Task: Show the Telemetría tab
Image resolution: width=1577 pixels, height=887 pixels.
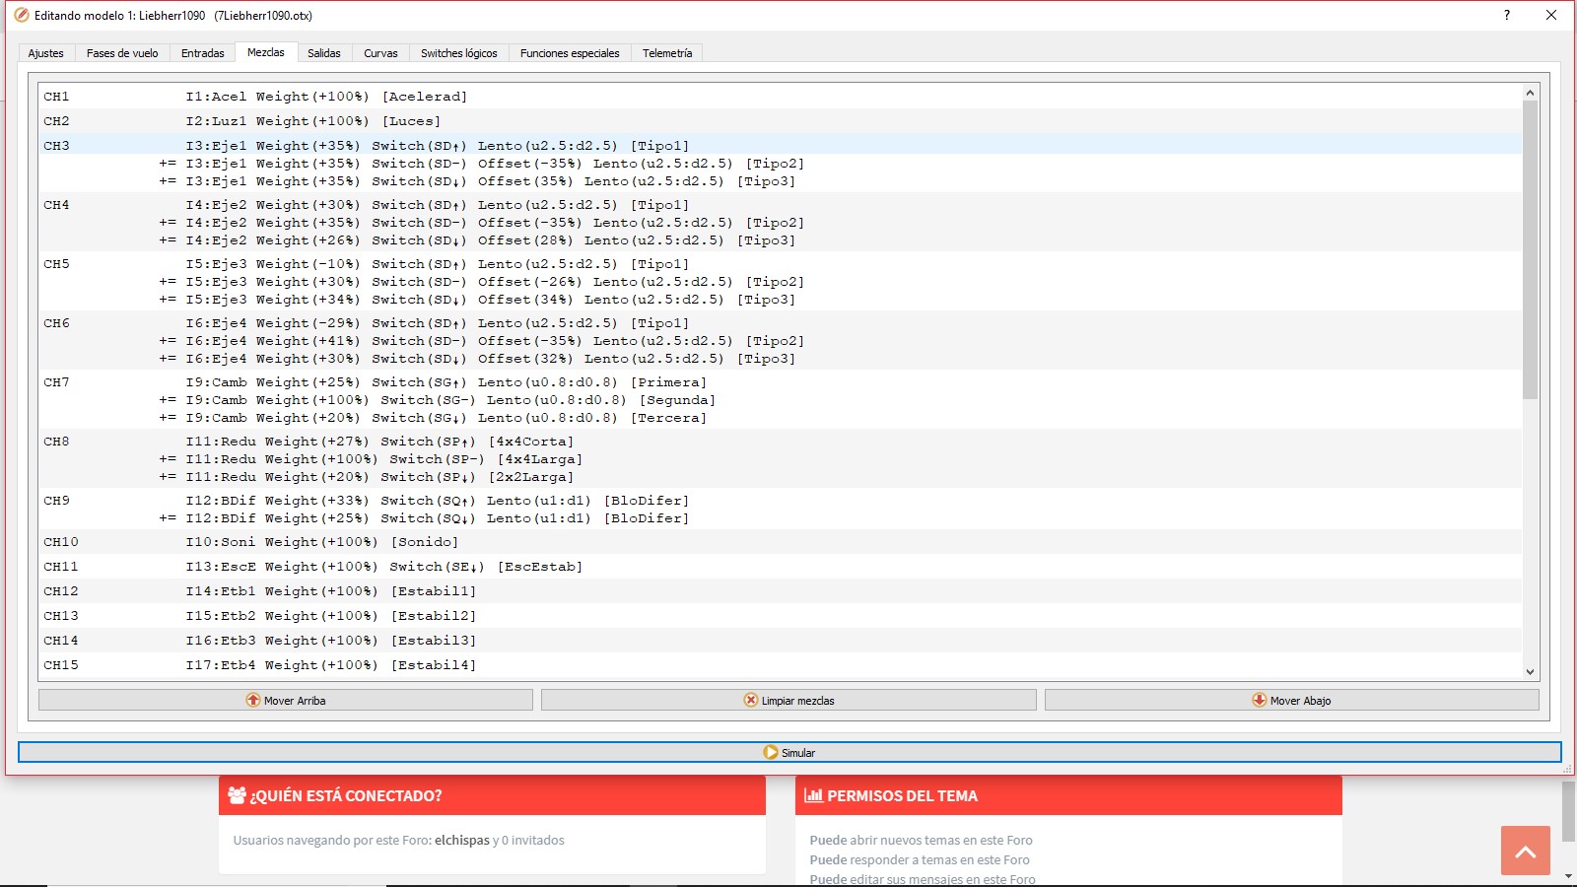Action: [x=667, y=53]
